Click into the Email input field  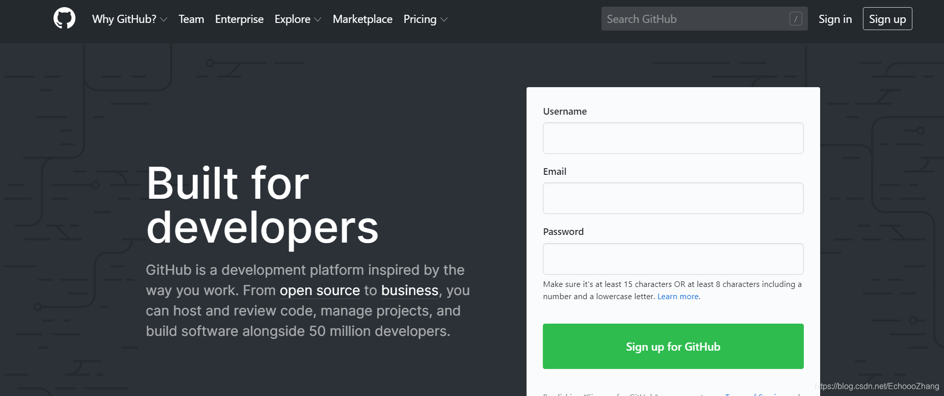[673, 198]
